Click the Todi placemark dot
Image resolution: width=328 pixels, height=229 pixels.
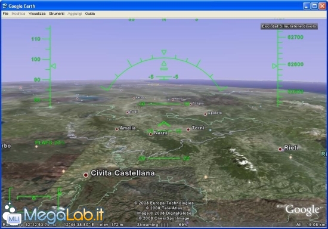[127, 113]
